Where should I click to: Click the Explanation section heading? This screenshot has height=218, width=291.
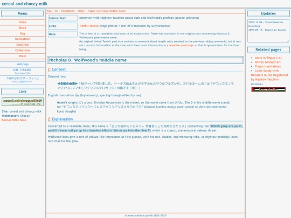click(62, 119)
